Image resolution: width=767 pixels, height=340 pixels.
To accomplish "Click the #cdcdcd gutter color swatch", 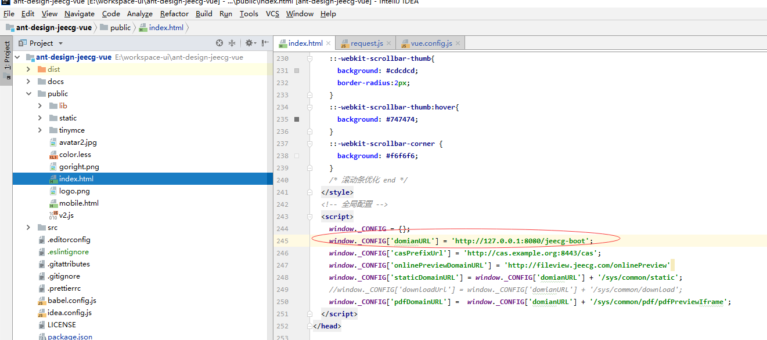I will 297,71.
